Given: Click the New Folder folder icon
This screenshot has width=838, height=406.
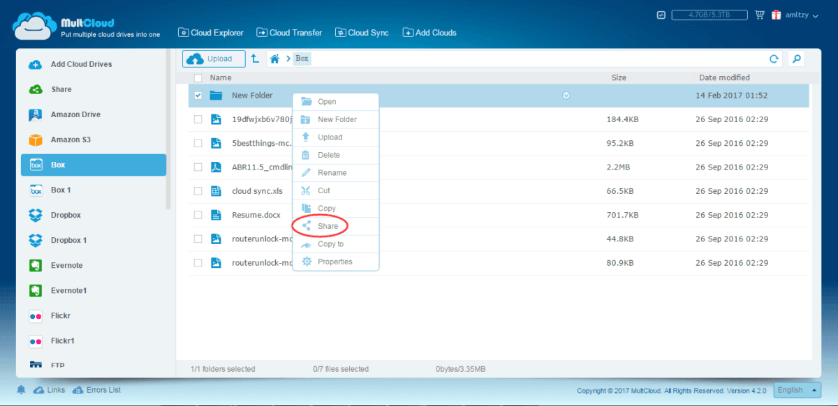Looking at the screenshot, I should click(216, 96).
